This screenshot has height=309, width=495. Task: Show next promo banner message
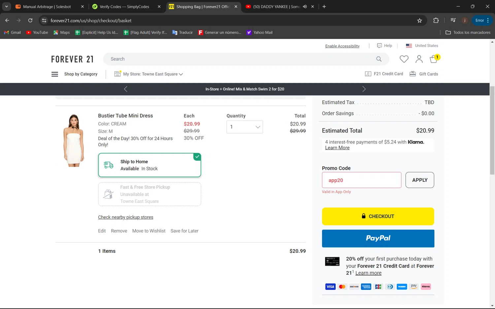pyautogui.click(x=364, y=89)
